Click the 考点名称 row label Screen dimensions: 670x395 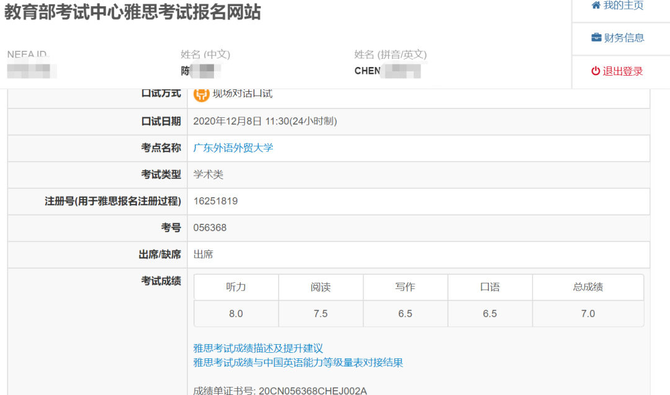(161, 148)
